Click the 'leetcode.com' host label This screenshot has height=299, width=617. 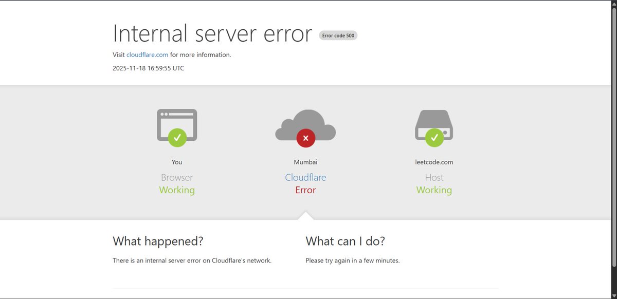434,162
